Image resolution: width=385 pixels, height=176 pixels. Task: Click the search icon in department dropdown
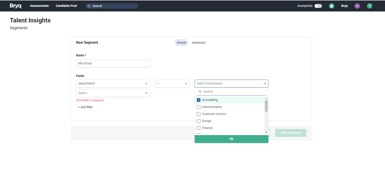[200, 92]
